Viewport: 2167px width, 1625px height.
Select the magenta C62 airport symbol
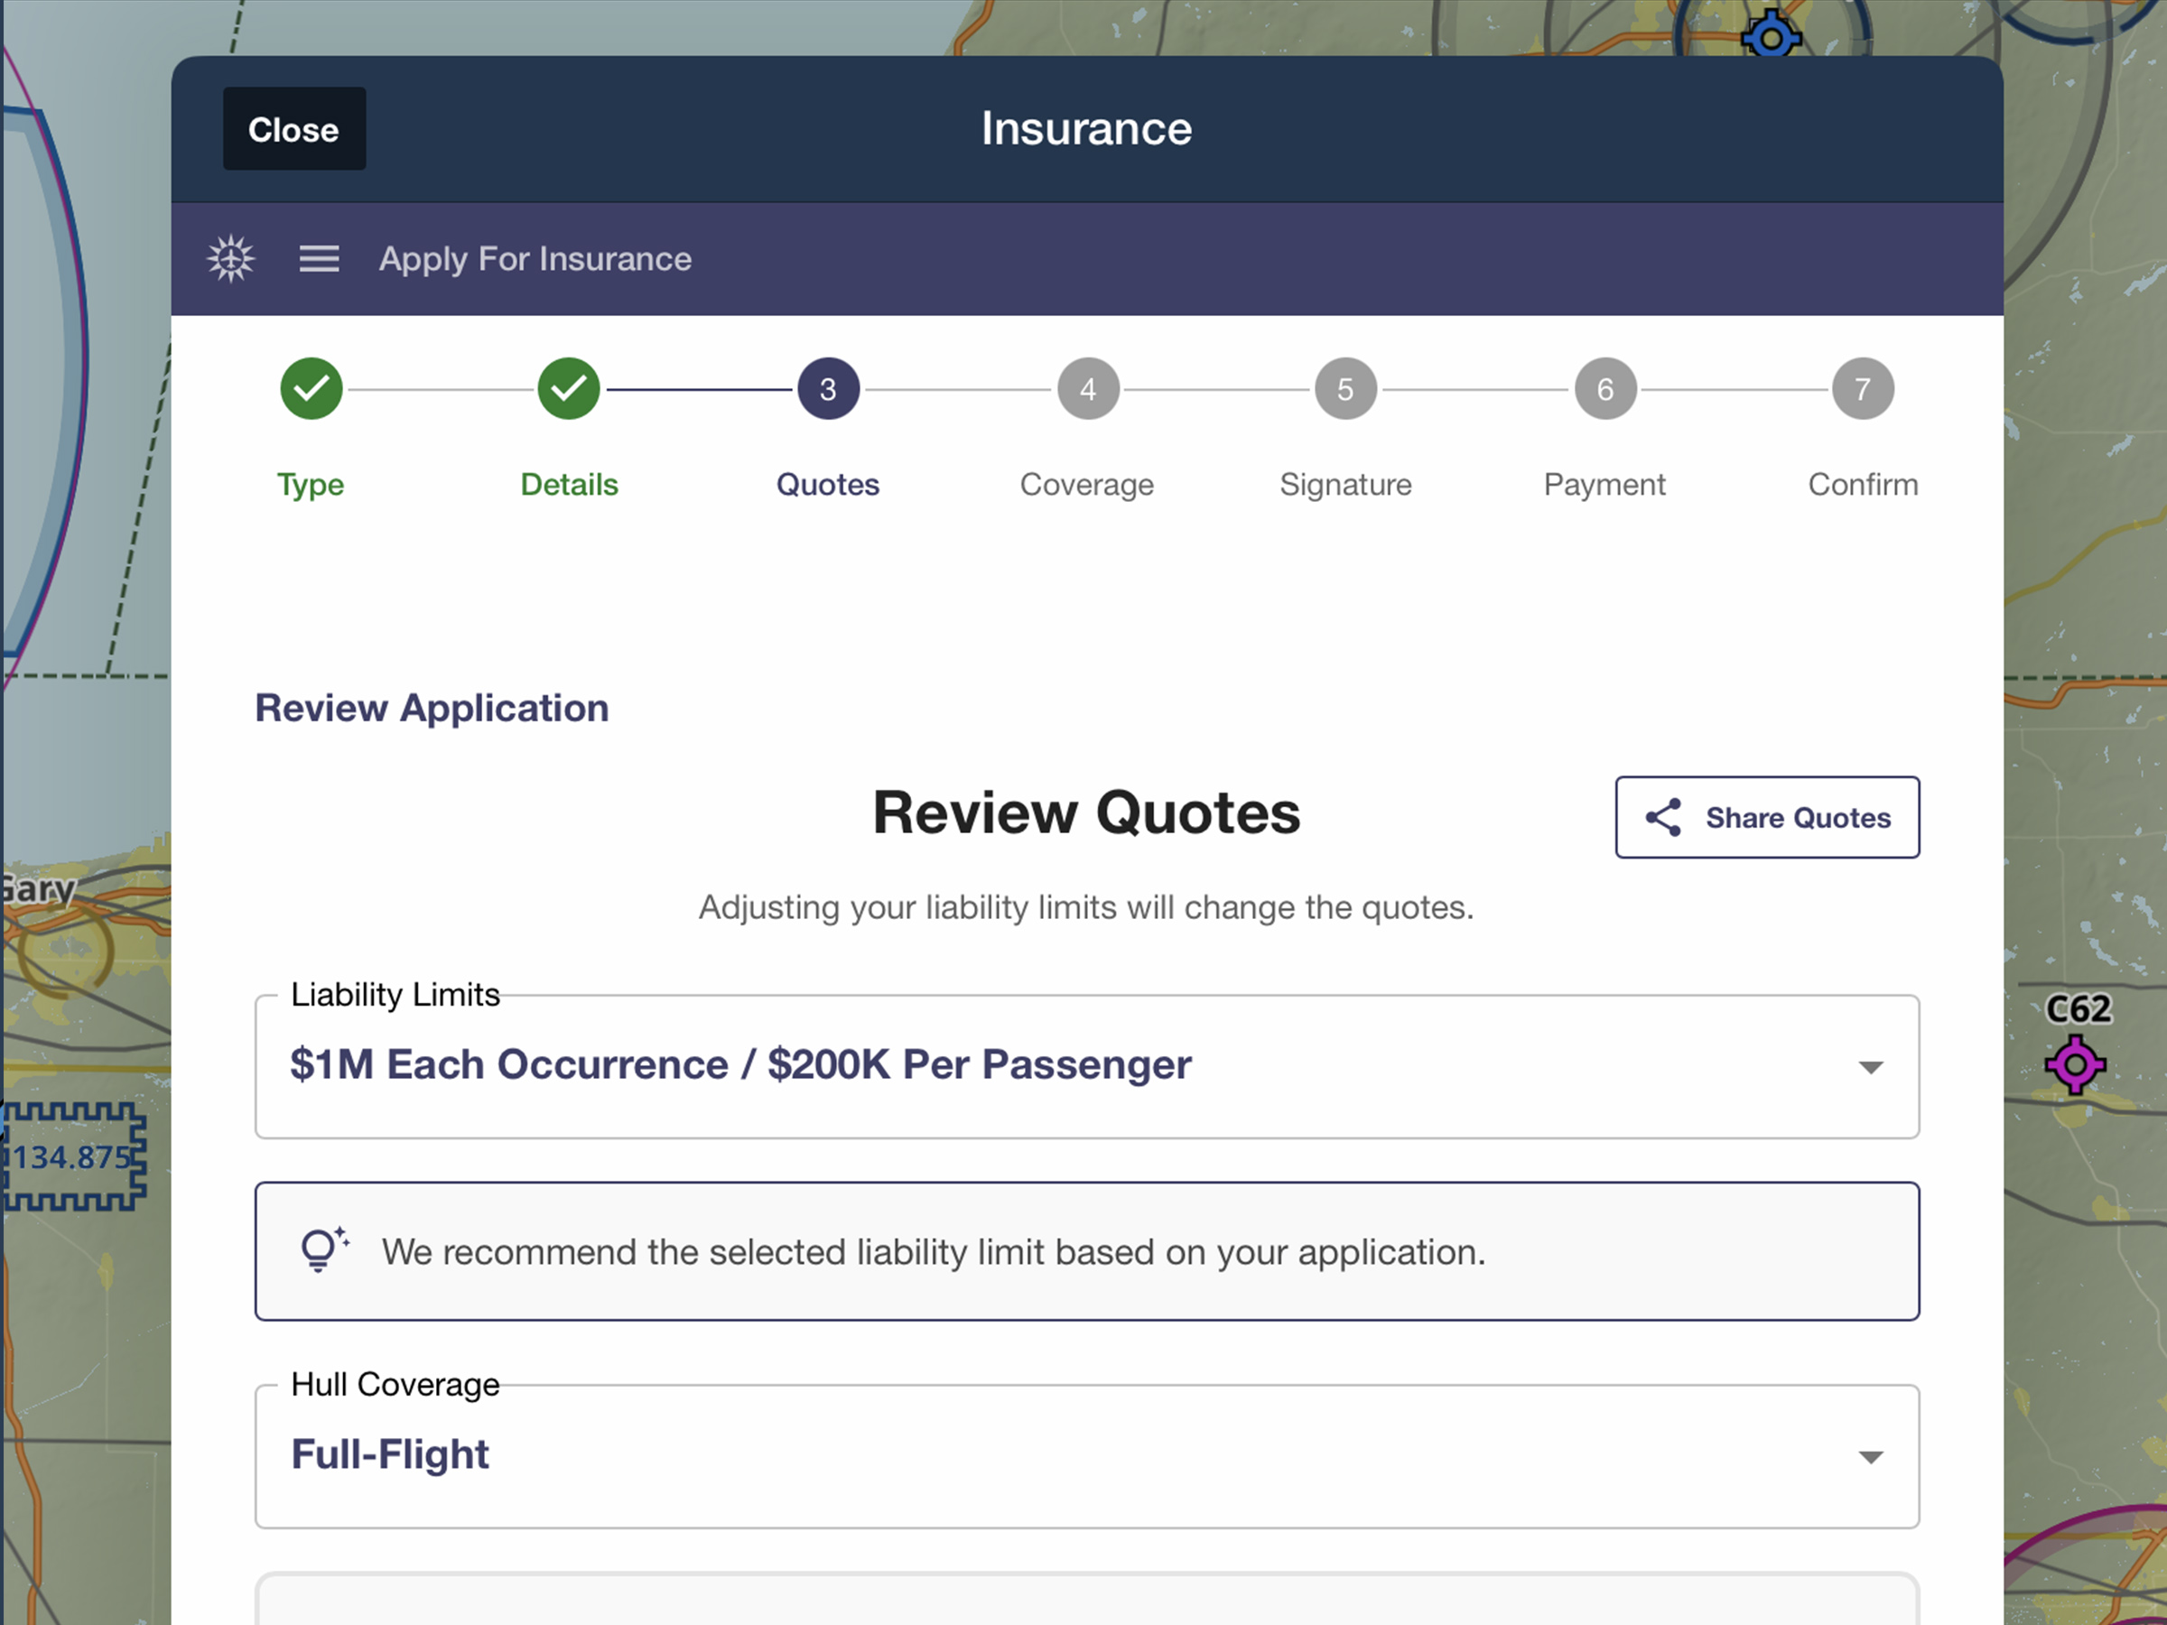pyautogui.click(x=2075, y=1065)
